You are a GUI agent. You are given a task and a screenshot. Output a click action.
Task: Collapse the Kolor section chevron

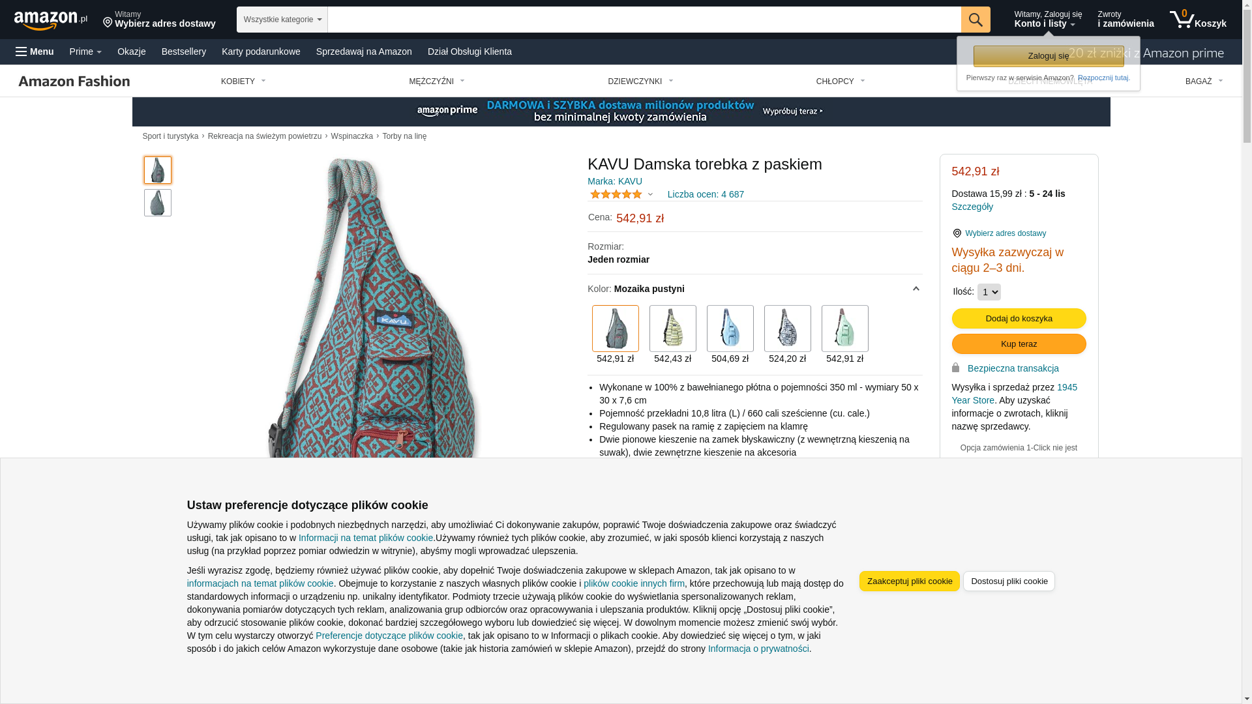coord(916,289)
